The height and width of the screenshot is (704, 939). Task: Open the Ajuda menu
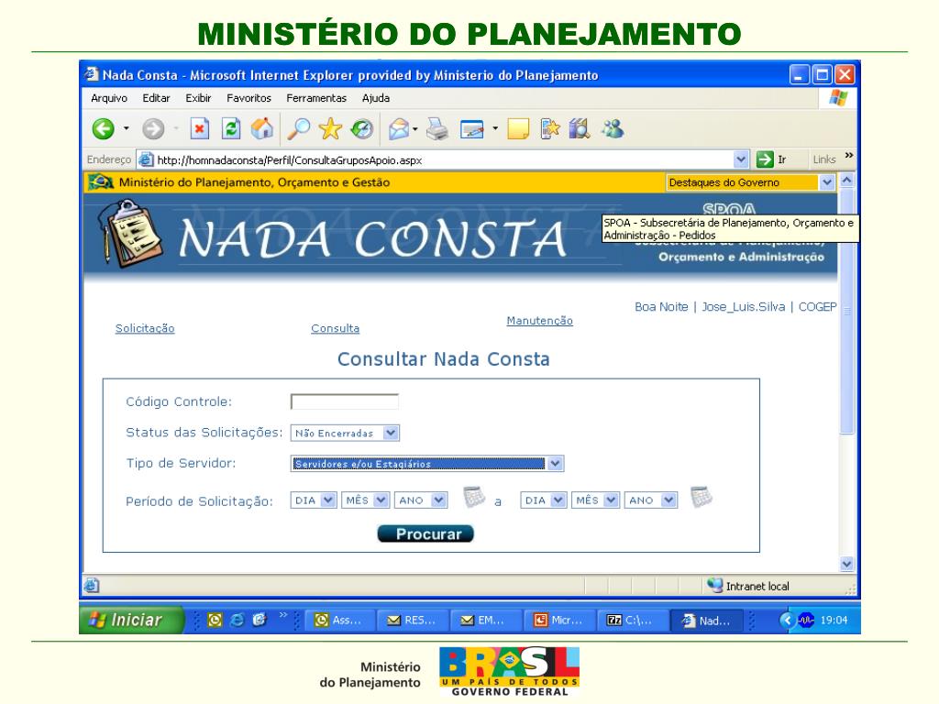375,98
